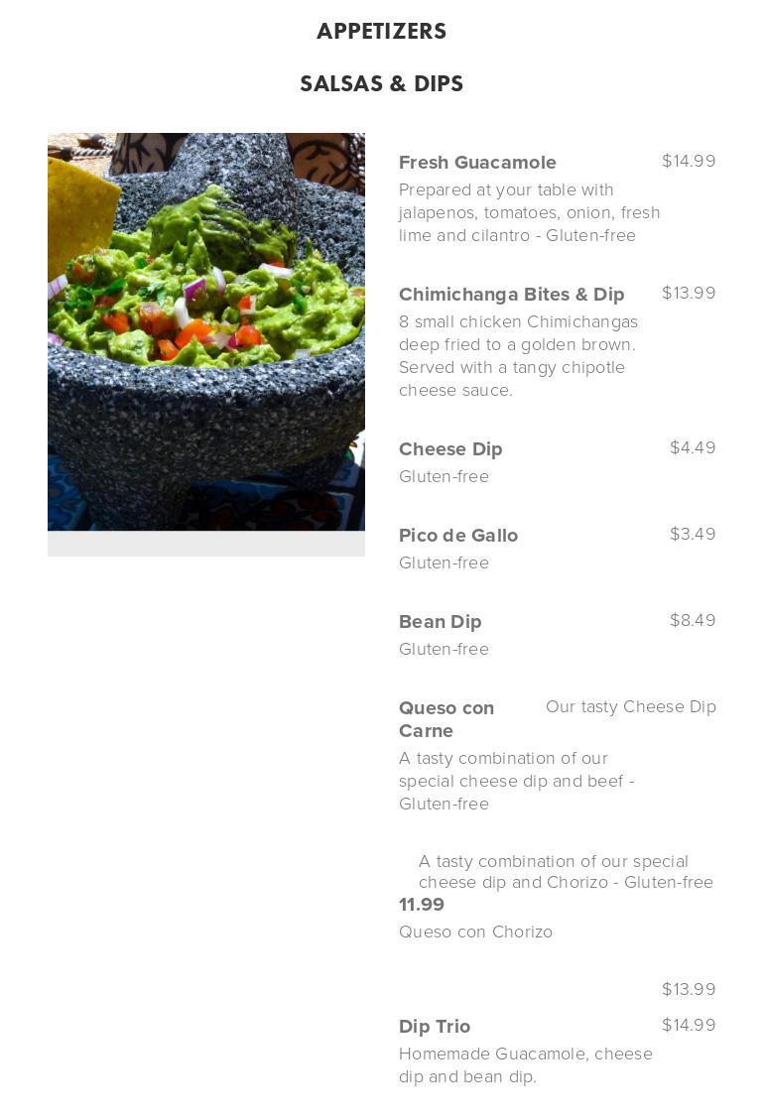The width and height of the screenshot is (764, 1119).
Task: Click the bold 11.99 price text
Action: pos(422,905)
